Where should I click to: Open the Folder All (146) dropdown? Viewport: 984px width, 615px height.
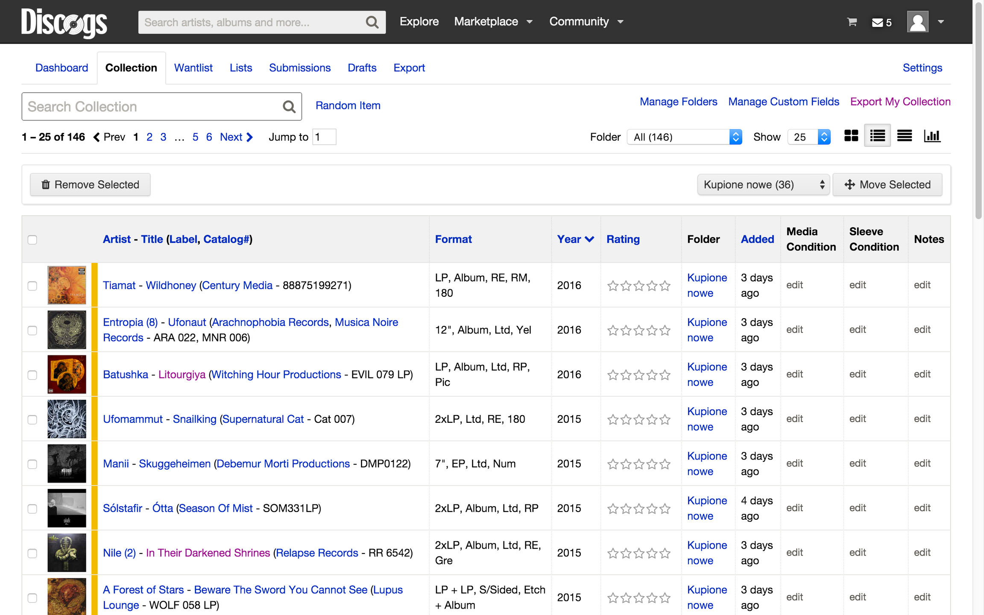click(684, 137)
